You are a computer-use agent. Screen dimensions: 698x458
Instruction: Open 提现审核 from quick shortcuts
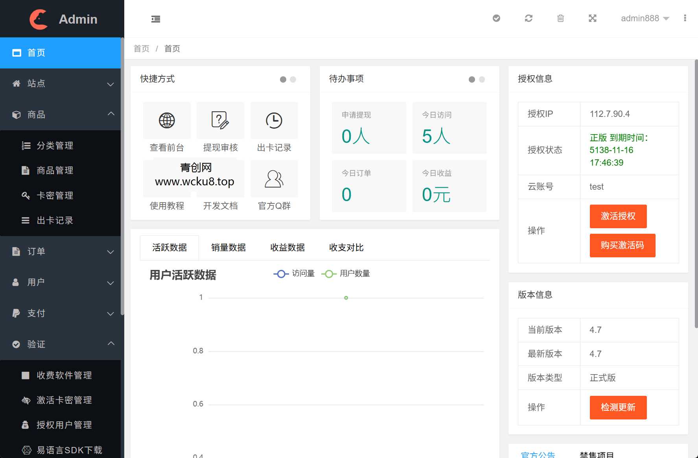click(220, 120)
